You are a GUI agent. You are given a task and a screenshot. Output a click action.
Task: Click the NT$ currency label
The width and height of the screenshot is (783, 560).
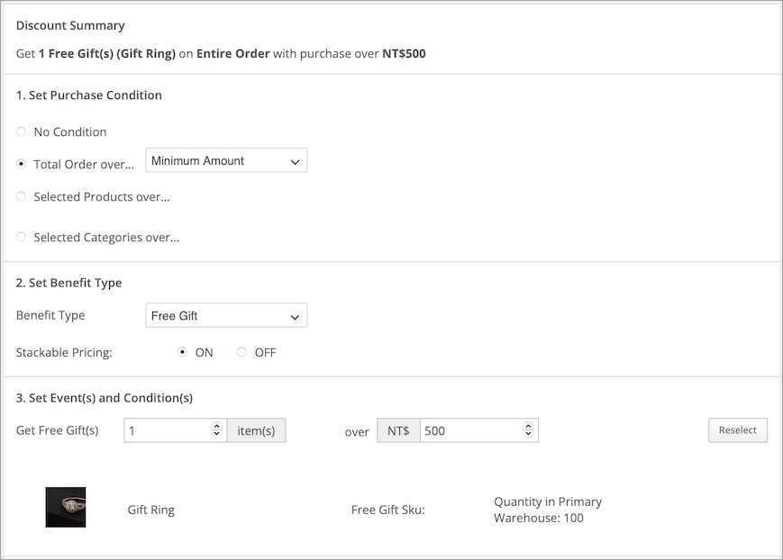point(398,430)
